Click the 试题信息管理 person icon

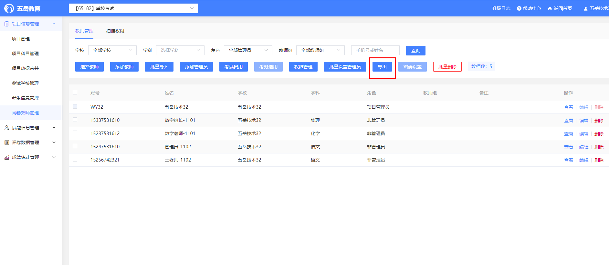(x=7, y=128)
